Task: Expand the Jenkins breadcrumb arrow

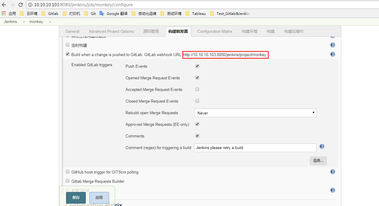Action: 24,22
